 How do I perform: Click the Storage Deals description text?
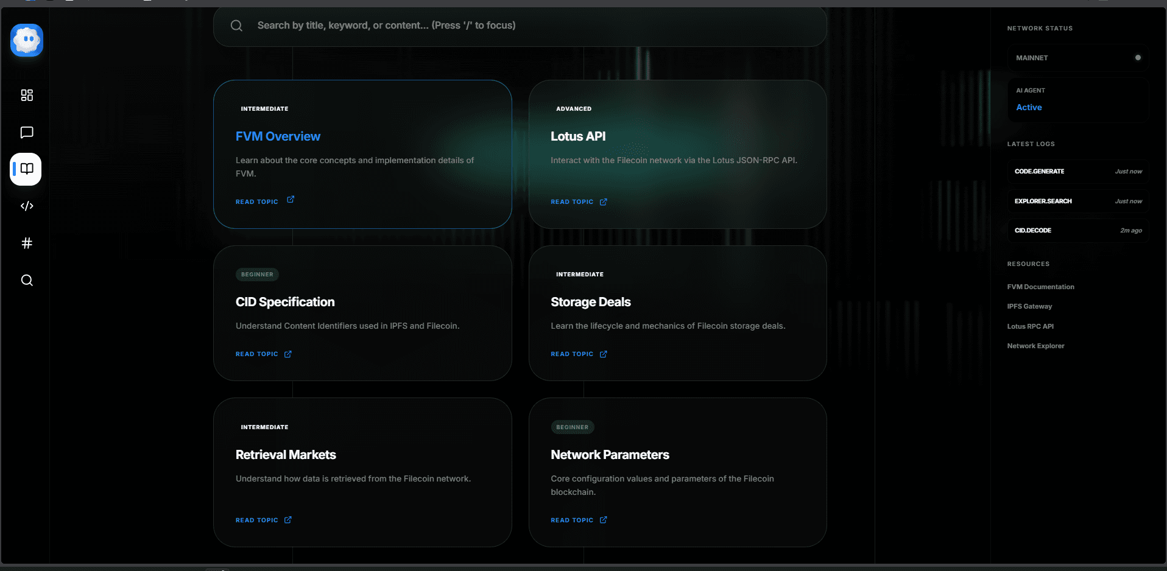668,326
